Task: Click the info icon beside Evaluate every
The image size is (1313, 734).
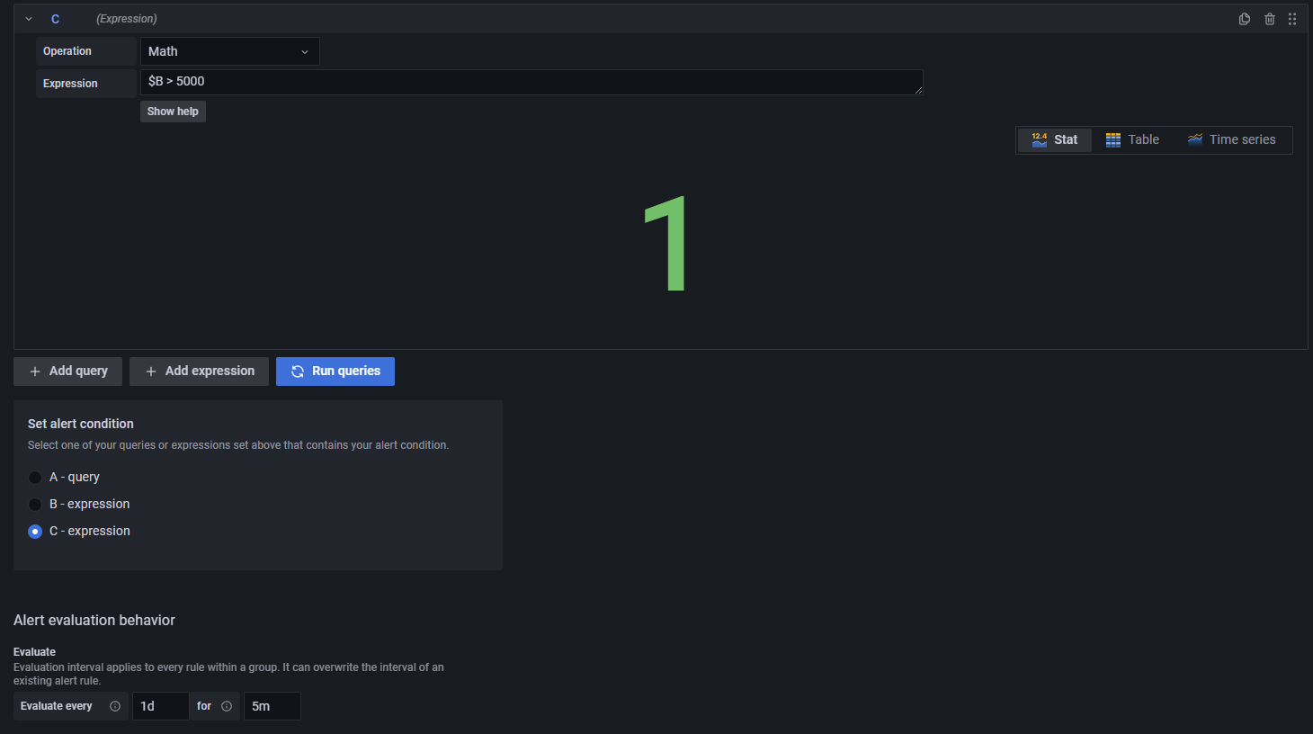Action: click(115, 706)
